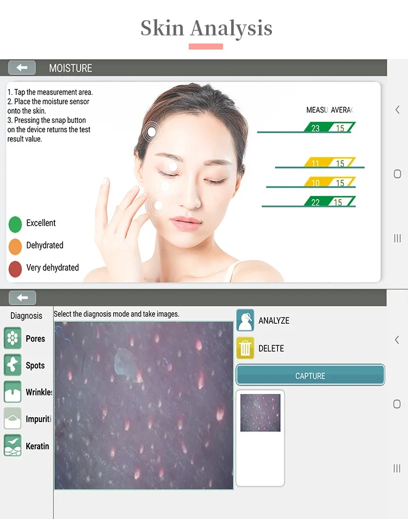Tap the Android back chevron beside diagnosis panel
408x519 pixels.
coord(397,339)
